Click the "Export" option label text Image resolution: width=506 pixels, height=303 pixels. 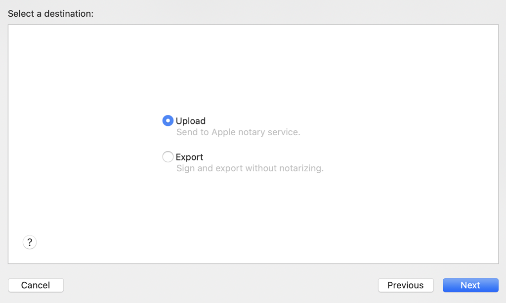tap(190, 157)
